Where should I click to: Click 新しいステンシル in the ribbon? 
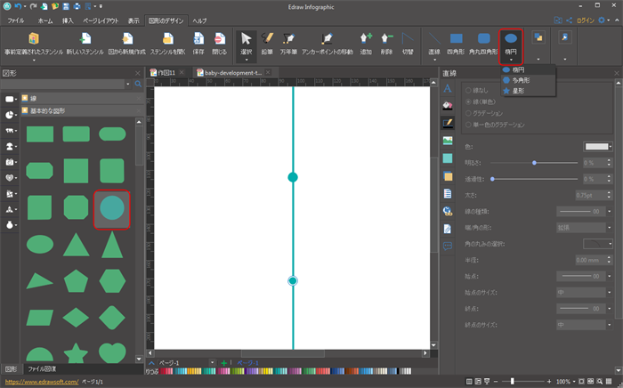[85, 43]
